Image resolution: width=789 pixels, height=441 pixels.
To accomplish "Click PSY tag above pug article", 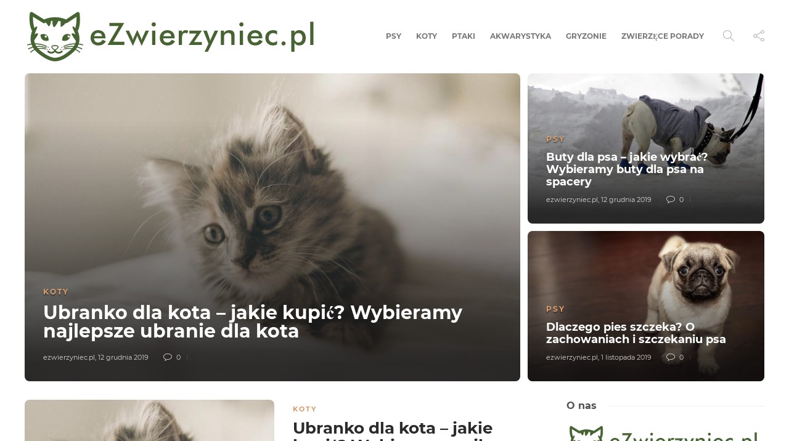I will click(x=555, y=309).
